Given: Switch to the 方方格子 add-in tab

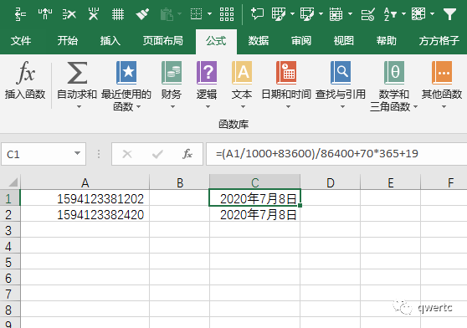Looking at the screenshot, I should click(439, 41).
